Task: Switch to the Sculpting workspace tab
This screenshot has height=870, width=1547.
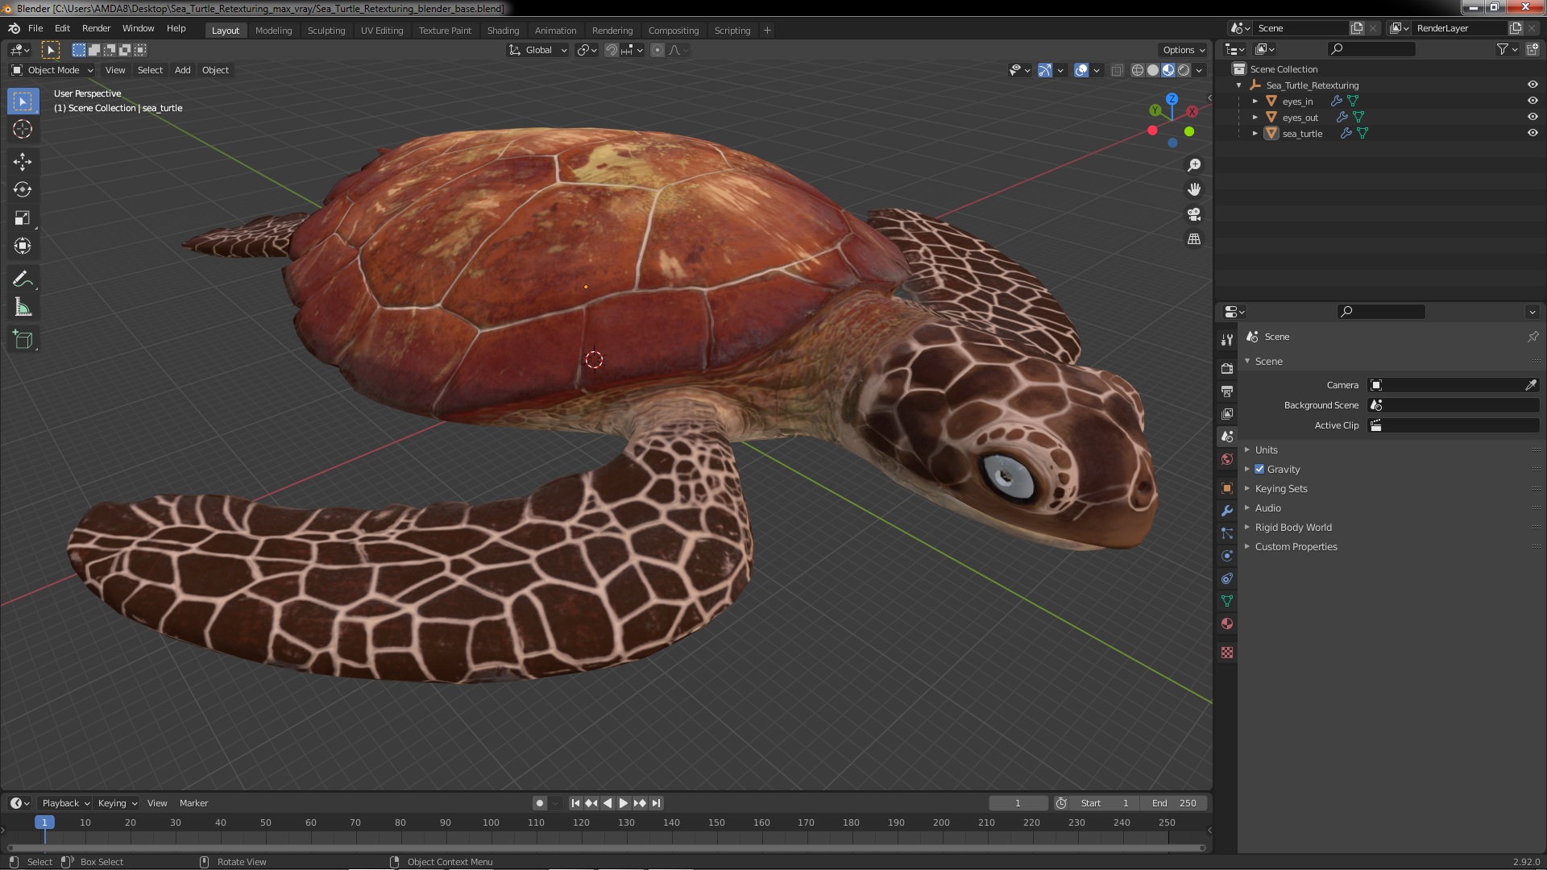Action: click(x=326, y=31)
